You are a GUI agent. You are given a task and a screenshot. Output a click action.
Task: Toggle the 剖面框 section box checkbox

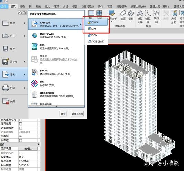[x=20, y=140]
